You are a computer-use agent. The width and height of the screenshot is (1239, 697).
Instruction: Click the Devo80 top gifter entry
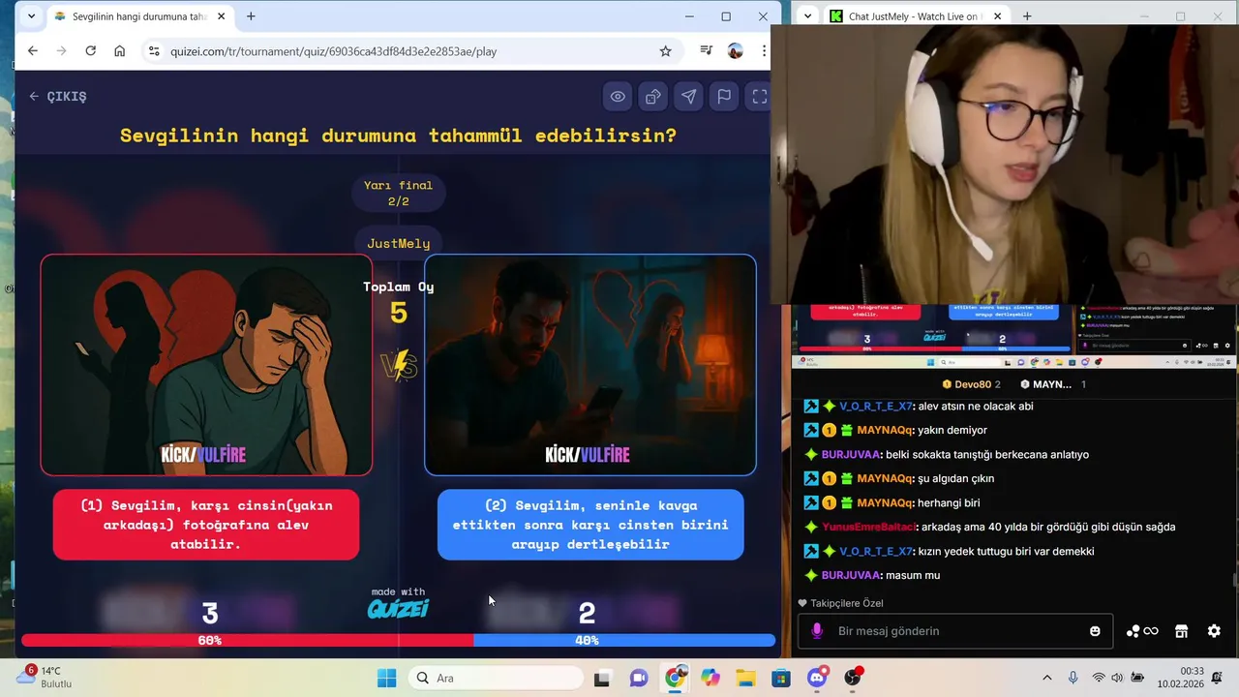971,384
